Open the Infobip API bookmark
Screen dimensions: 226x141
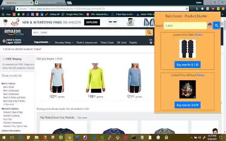pos(53,14)
